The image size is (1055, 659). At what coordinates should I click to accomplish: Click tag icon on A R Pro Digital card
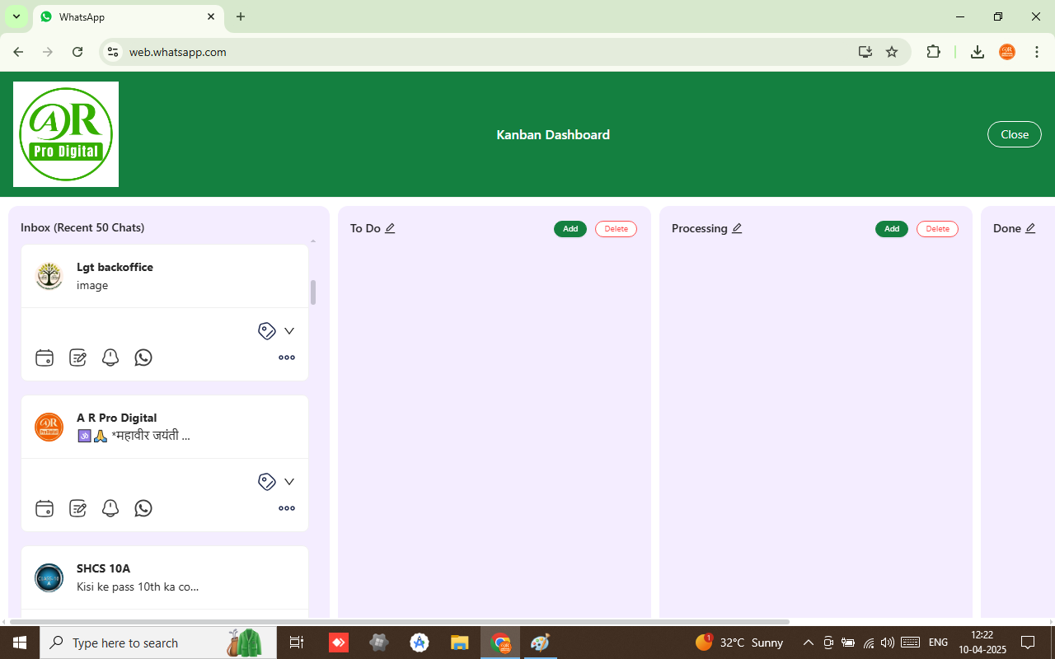click(266, 482)
